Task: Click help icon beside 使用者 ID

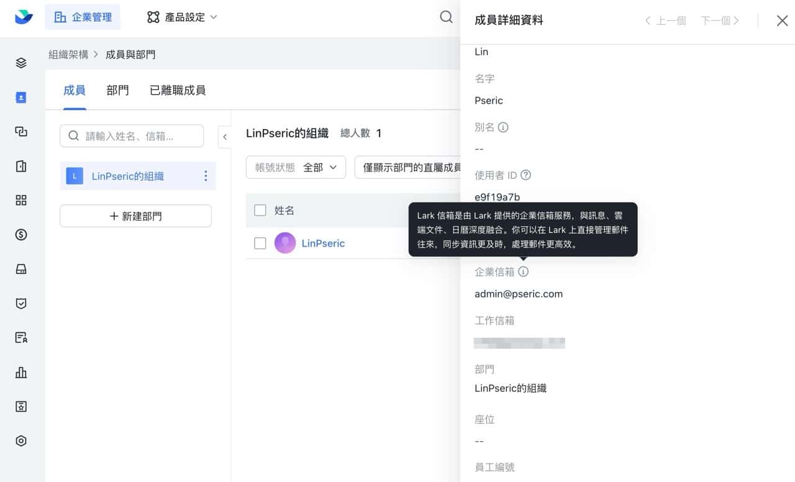Action: coord(525,175)
